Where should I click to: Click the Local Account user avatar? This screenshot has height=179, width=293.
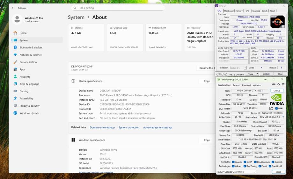(x=17, y=19)
